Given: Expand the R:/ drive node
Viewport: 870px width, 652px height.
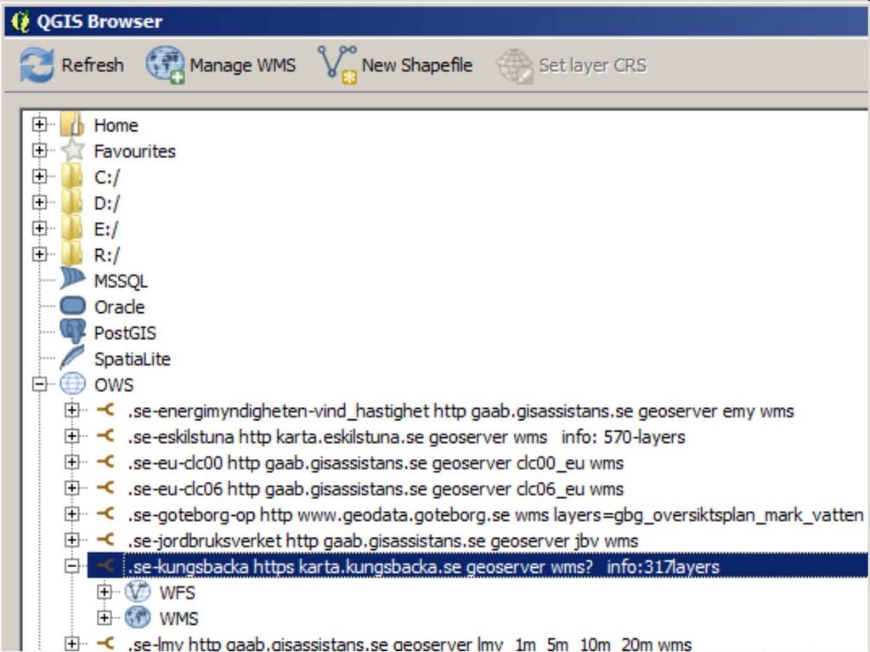Looking at the screenshot, I should point(39,254).
